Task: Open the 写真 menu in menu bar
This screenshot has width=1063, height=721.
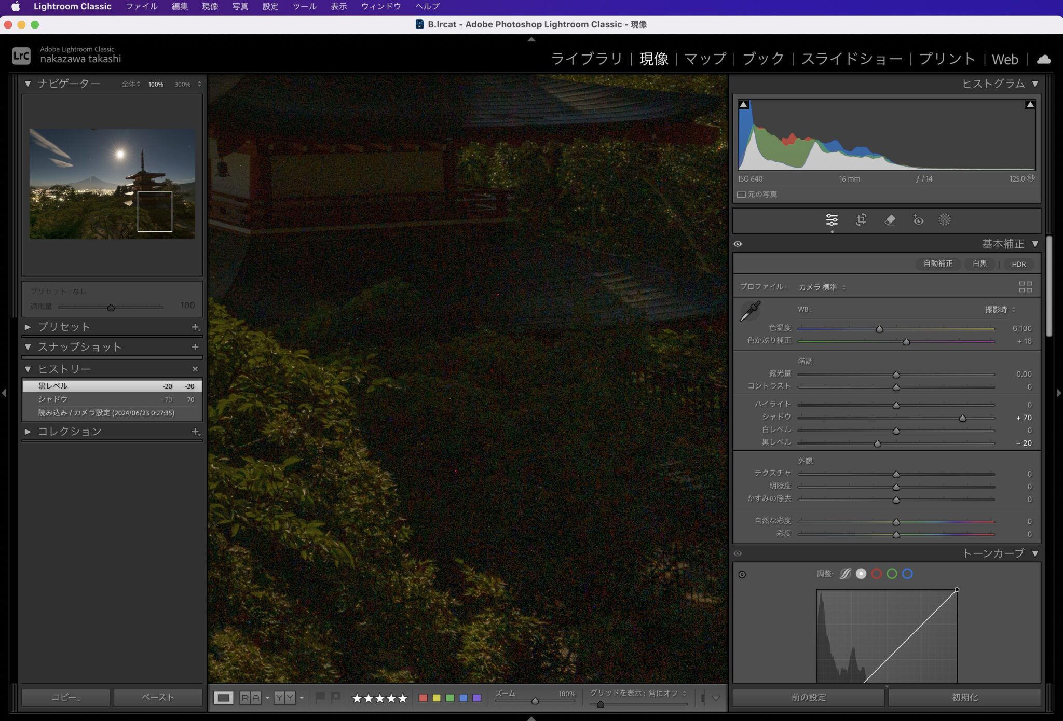Action: pyautogui.click(x=240, y=7)
